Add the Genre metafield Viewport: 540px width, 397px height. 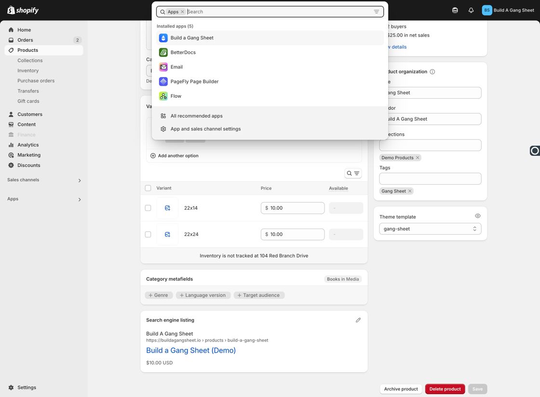tap(159, 295)
